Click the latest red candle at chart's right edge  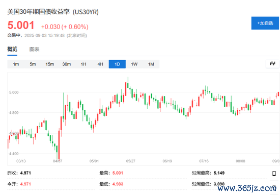tap(278, 94)
